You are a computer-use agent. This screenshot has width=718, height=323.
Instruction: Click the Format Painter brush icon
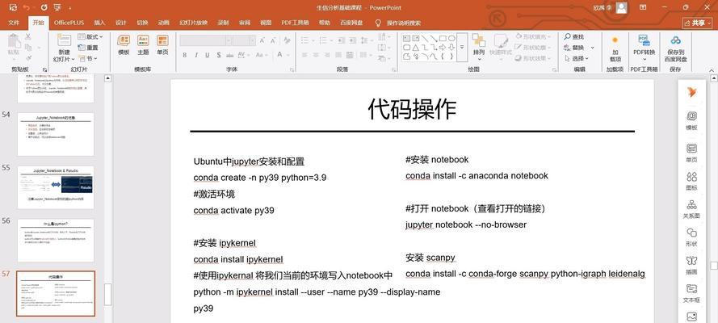pos(28,58)
